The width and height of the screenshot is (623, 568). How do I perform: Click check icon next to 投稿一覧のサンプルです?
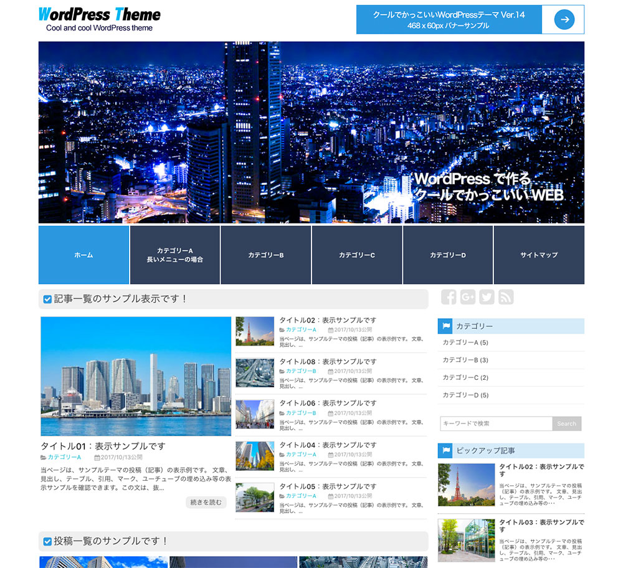point(47,541)
